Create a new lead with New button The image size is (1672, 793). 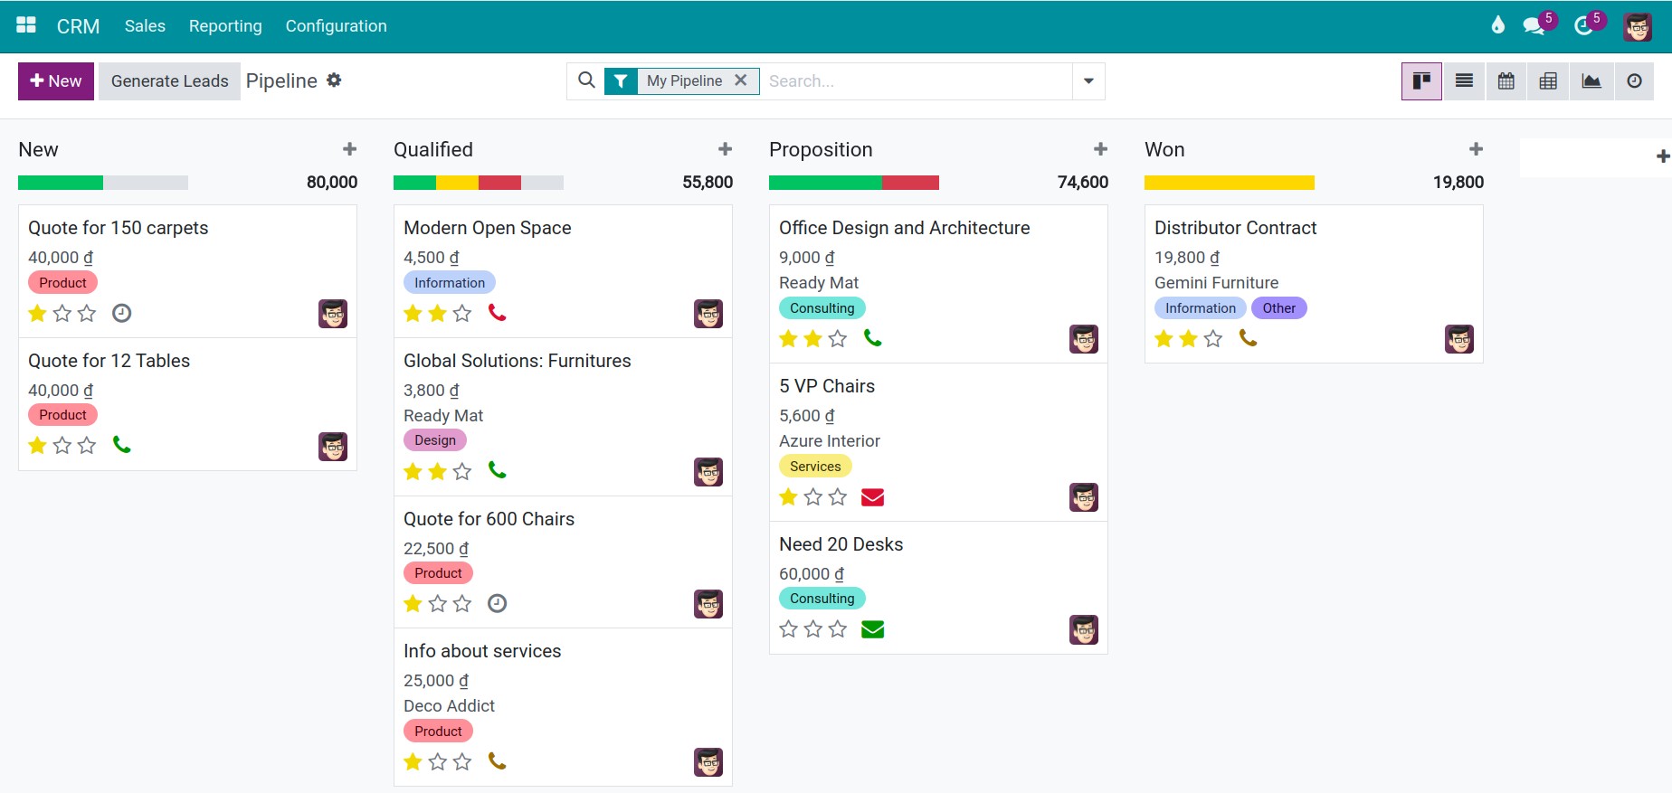56,81
